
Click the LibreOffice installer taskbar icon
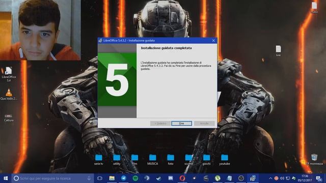(x=253, y=178)
